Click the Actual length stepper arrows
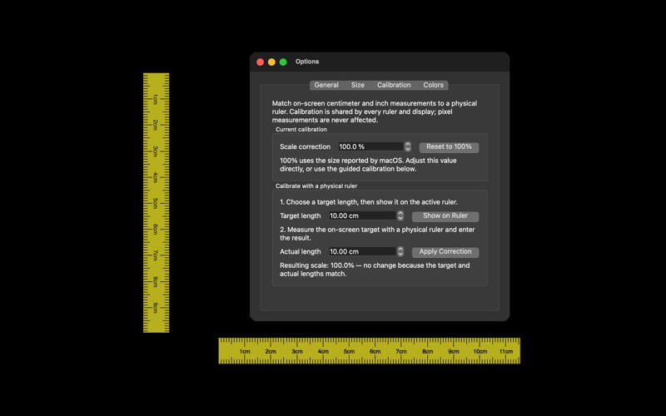666x416 pixels. [x=400, y=251]
